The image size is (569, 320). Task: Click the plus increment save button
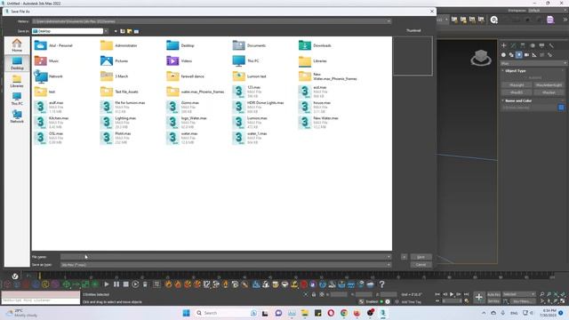coord(404,257)
